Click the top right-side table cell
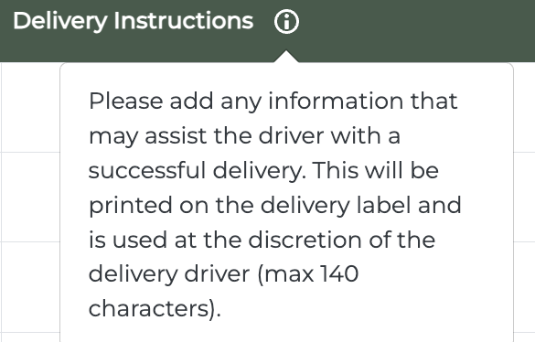The width and height of the screenshot is (535, 342). pos(524,107)
